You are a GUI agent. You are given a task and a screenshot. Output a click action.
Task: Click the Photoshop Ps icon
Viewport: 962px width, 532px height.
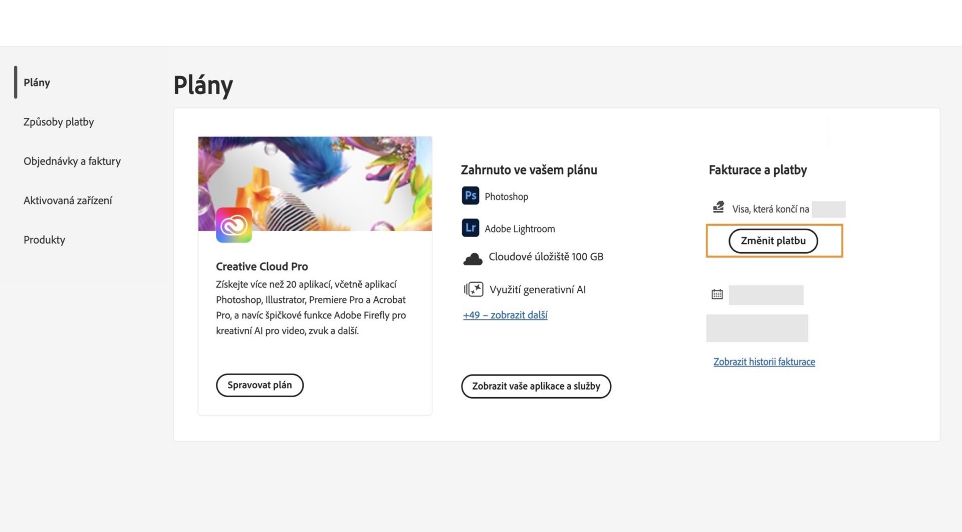pos(470,196)
